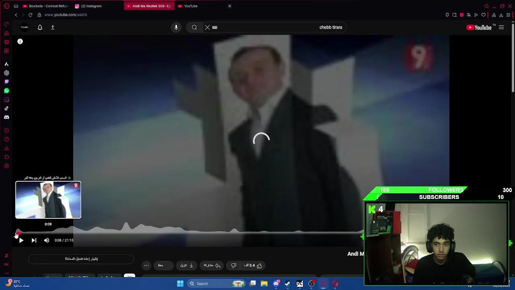
Task: Mute the video volume
Action: pyautogui.click(x=47, y=240)
